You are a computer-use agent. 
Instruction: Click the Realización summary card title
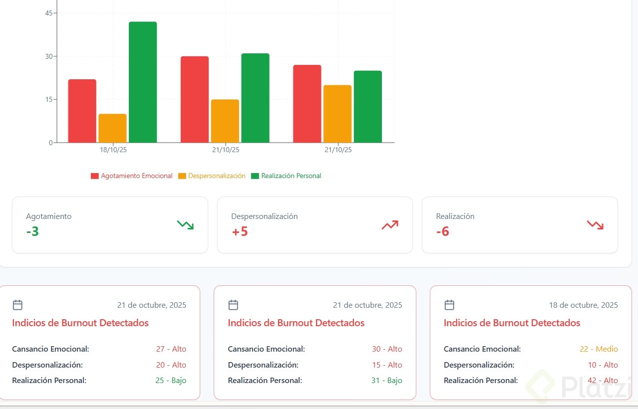(455, 216)
